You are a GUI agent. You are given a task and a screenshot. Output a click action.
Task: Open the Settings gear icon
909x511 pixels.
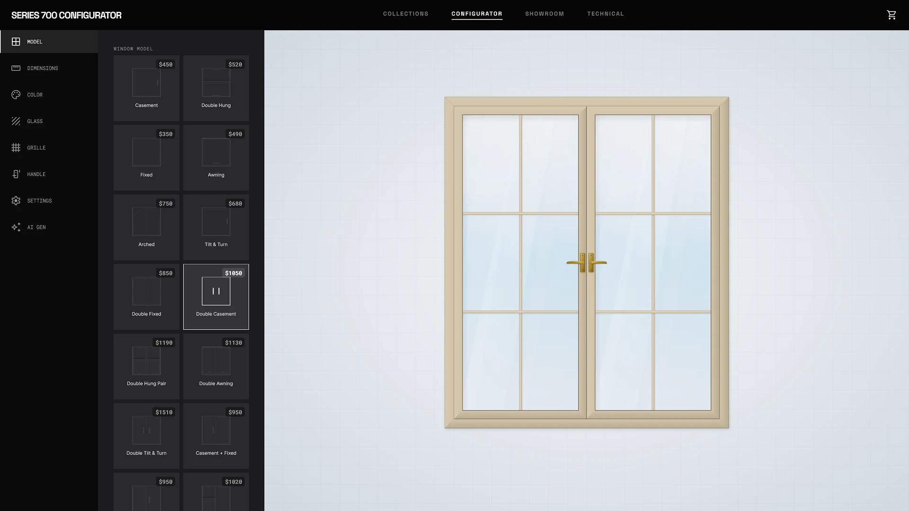16,201
